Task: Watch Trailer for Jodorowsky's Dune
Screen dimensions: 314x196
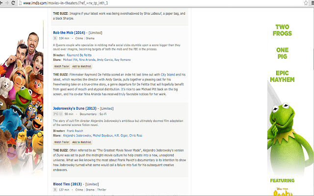Action: [x=62, y=142]
